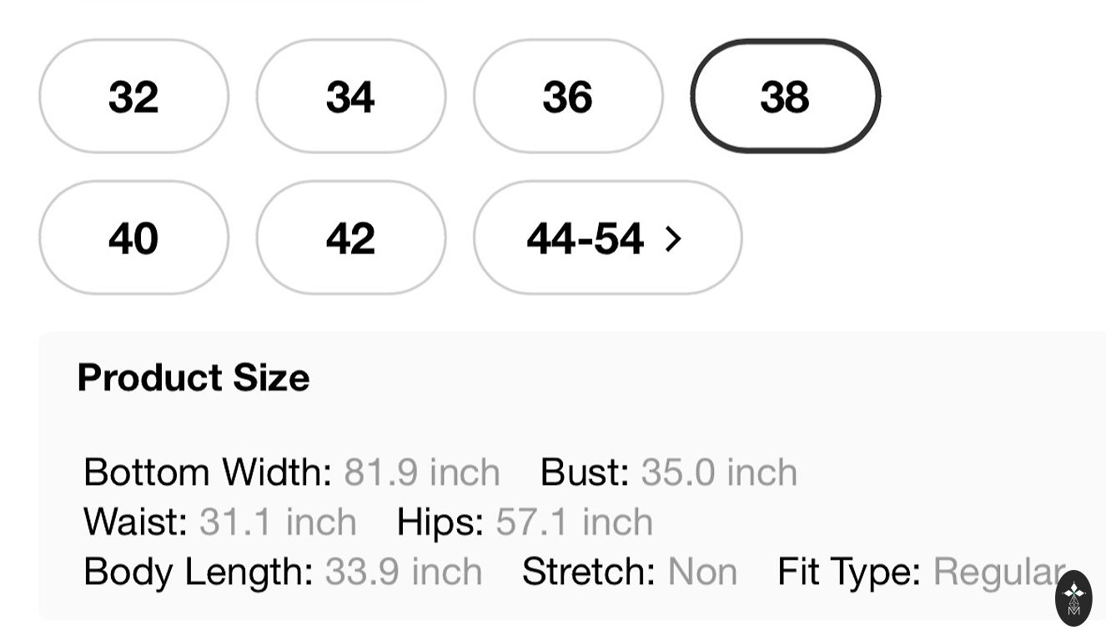Click the selected size 38 pill
Screen dimensions: 1106x640
point(785,97)
